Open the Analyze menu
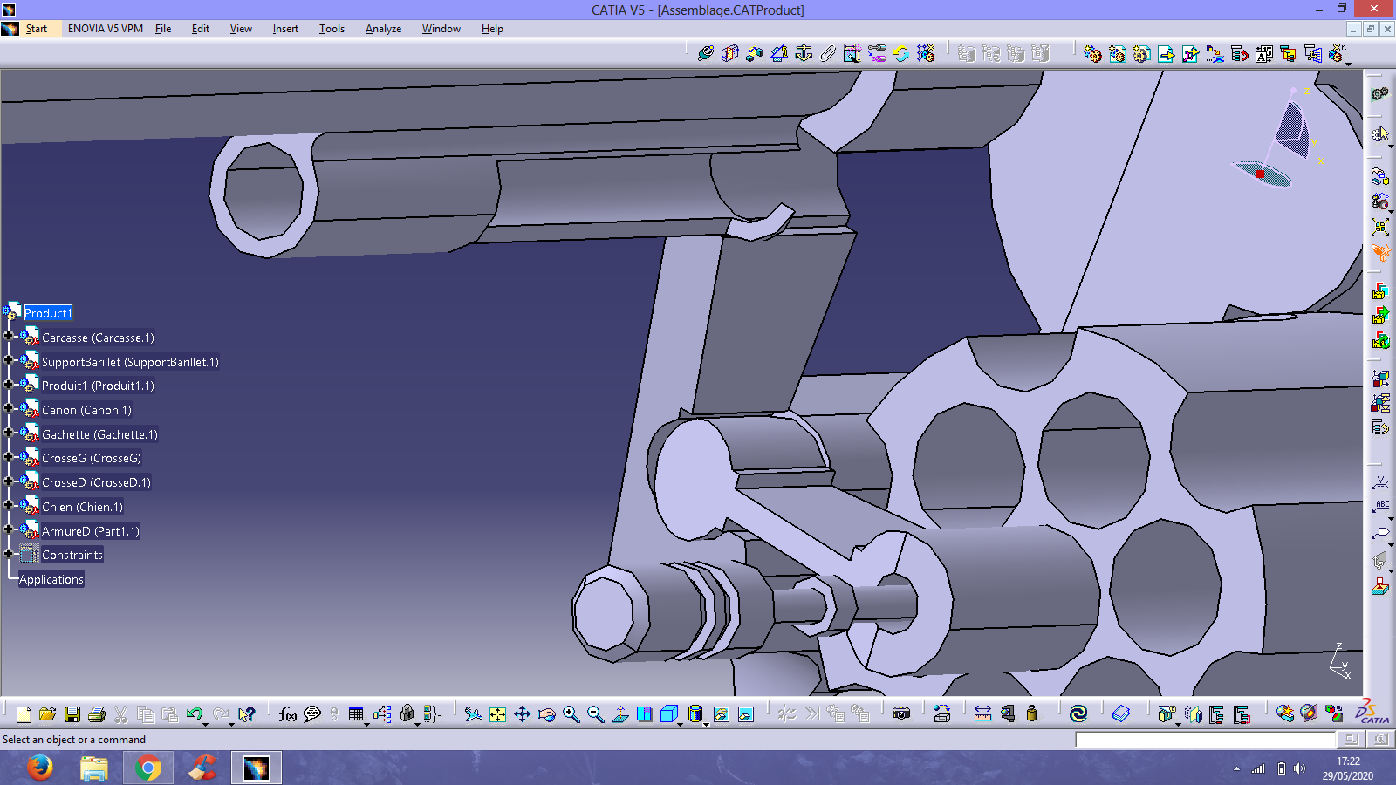 point(383,29)
